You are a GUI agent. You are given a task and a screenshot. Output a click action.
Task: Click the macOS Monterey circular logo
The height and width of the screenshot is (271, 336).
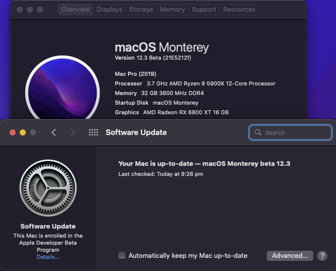(x=62, y=88)
